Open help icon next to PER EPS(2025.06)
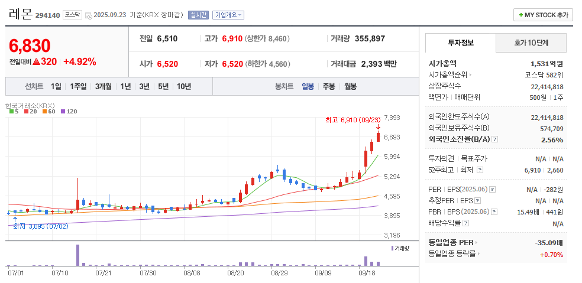The image size is (582, 283). (x=492, y=190)
